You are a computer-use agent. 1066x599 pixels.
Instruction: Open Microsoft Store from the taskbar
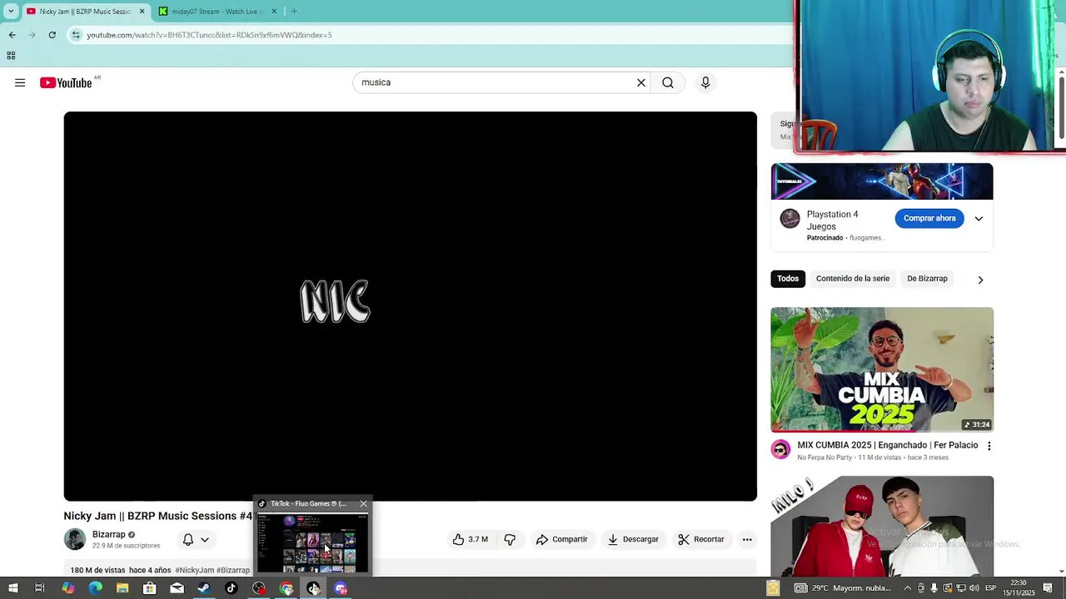point(149,588)
